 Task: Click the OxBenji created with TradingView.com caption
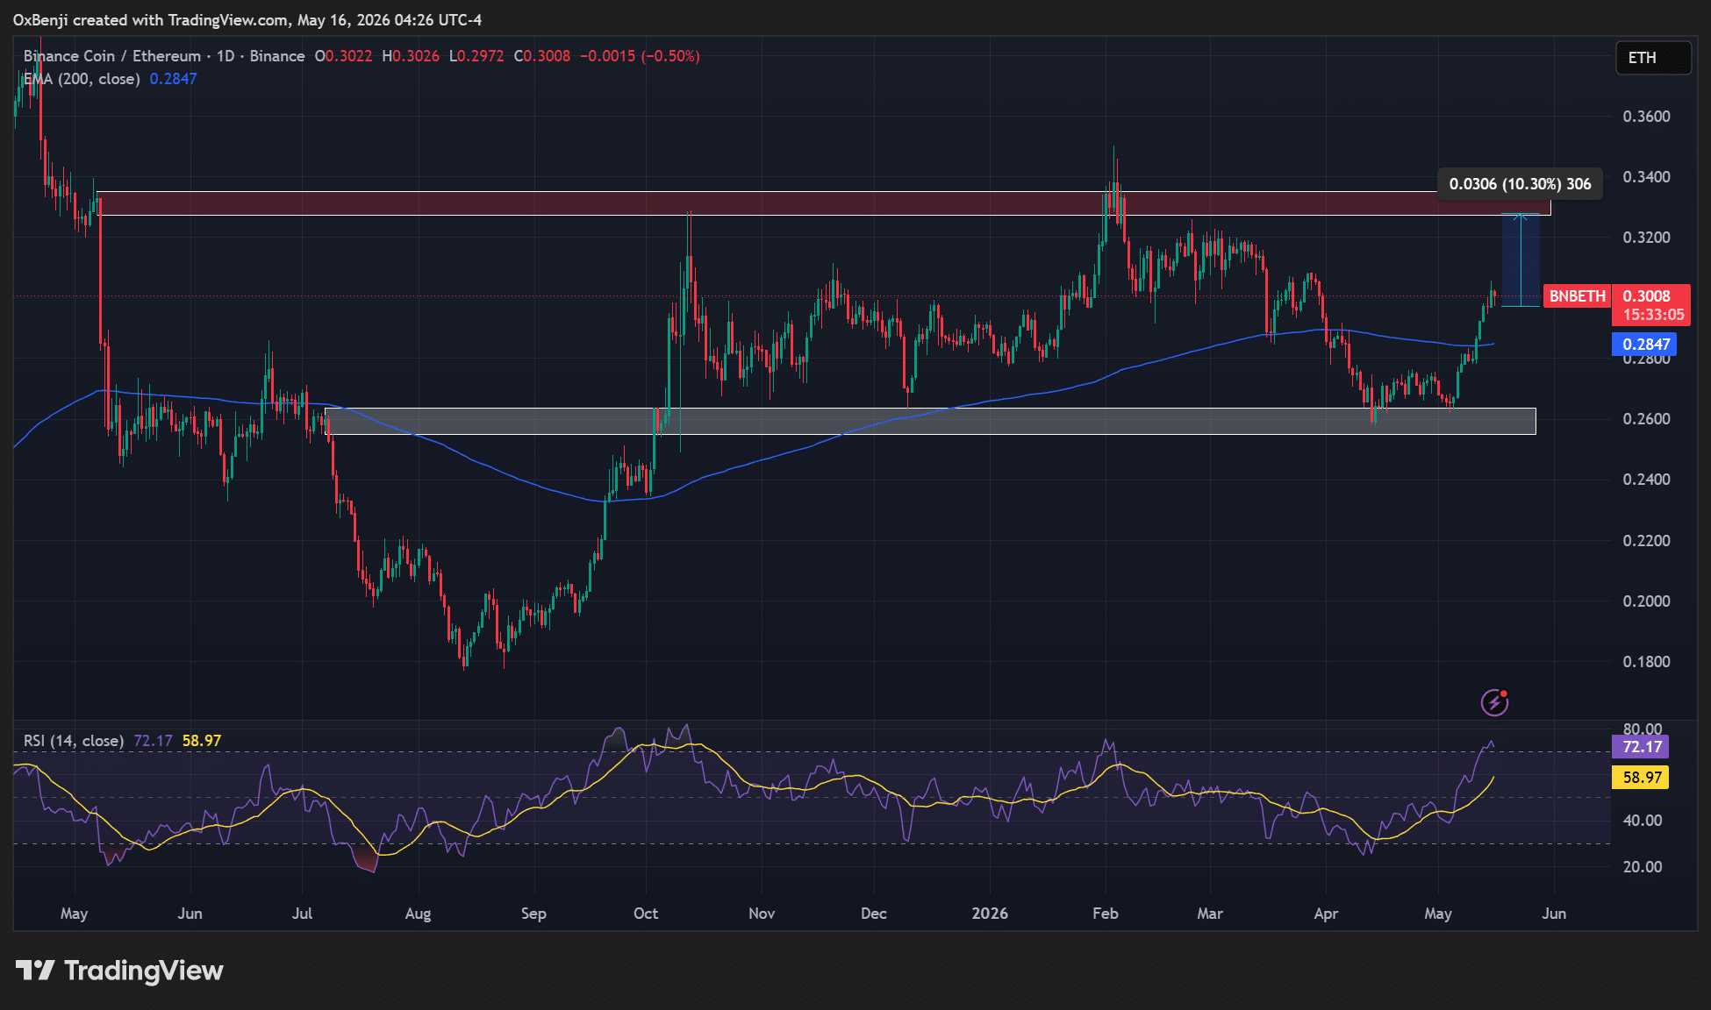247,19
